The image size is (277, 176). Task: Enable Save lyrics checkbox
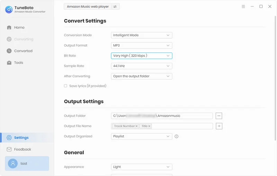click(x=65, y=86)
